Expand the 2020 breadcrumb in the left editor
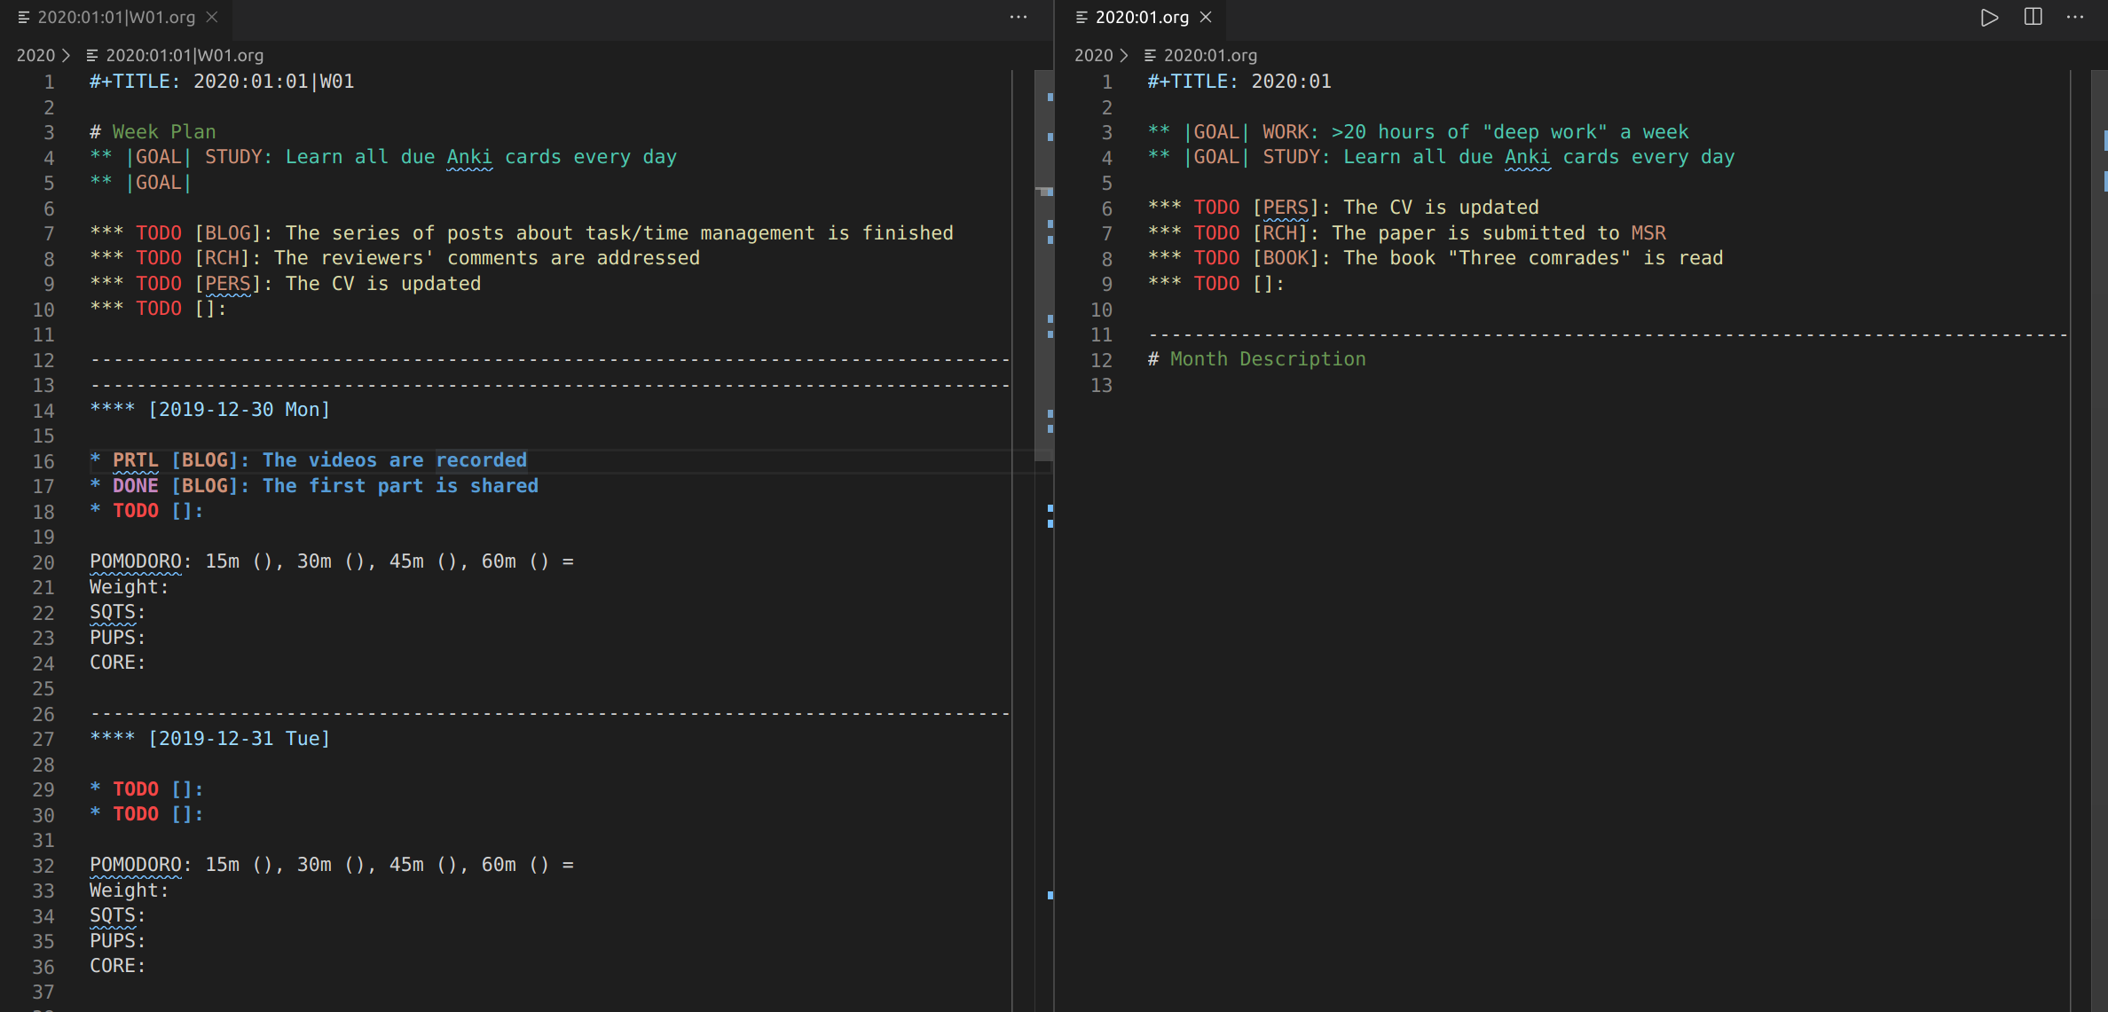This screenshot has height=1012, width=2108. (35, 55)
